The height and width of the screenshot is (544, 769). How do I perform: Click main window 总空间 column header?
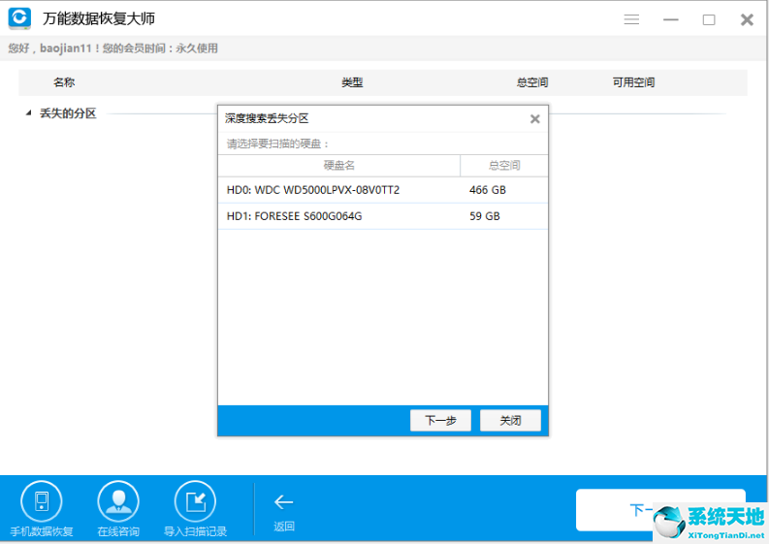click(532, 82)
